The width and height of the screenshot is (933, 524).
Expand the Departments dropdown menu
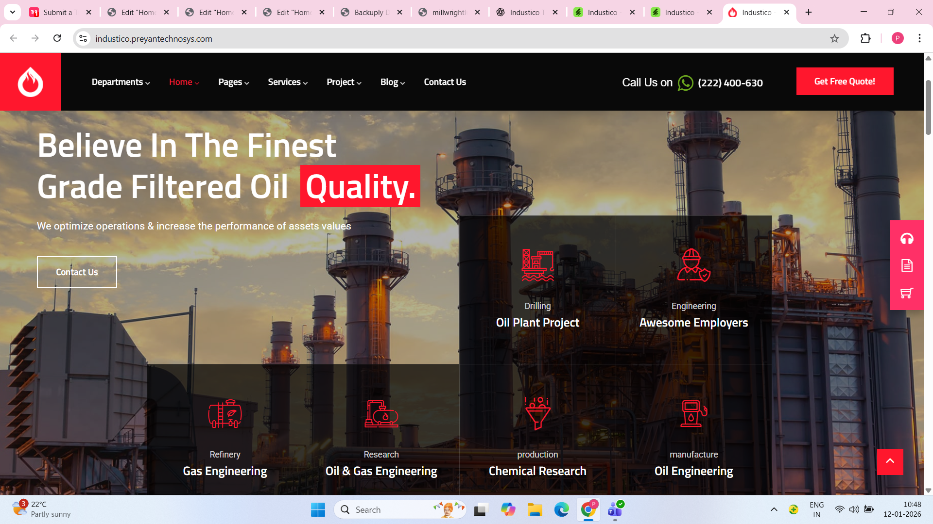(x=121, y=82)
